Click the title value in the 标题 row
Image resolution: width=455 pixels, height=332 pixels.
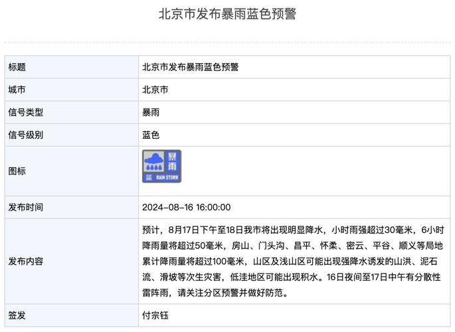pyautogui.click(x=190, y=66)
